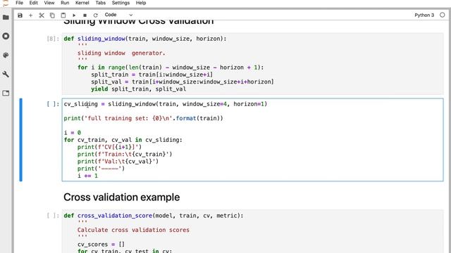
Task: Open the Tabs menu
Action: click(100, 3)
